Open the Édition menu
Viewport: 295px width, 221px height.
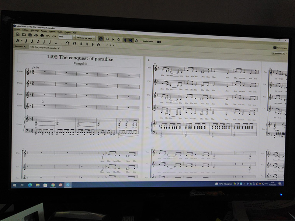click(x=25, y=30)
